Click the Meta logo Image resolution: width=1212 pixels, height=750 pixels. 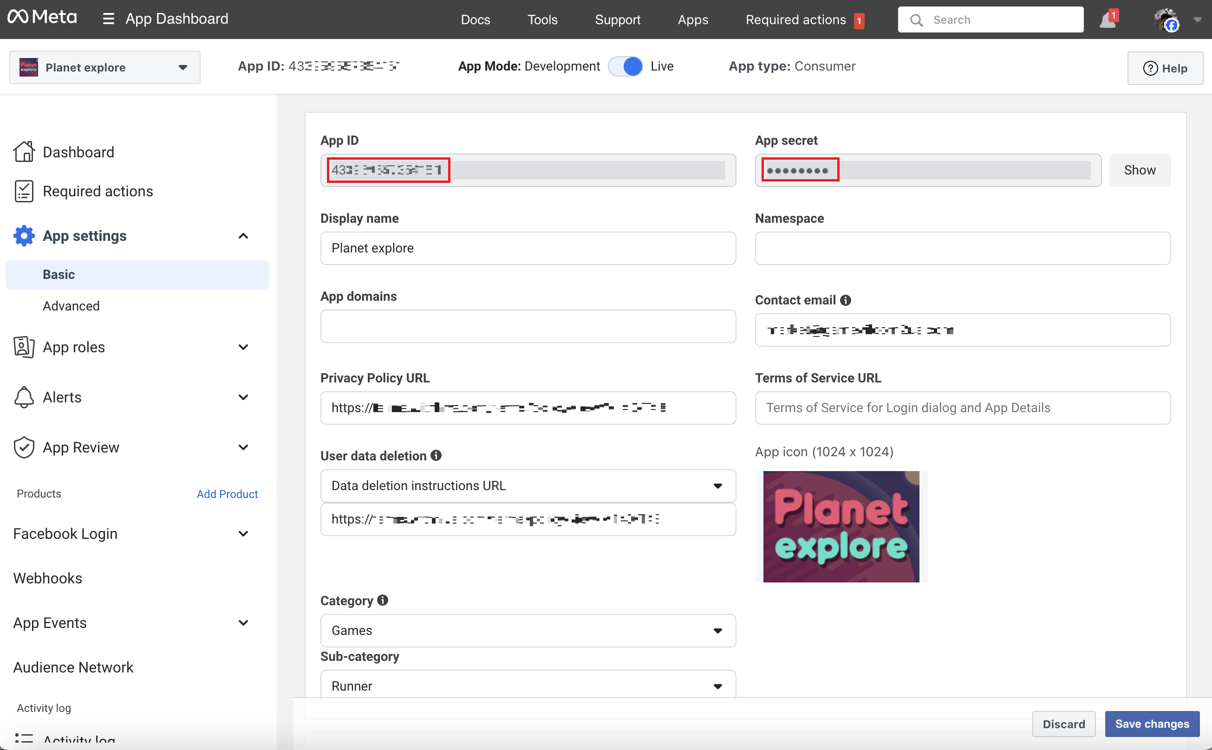click(42, 18)
